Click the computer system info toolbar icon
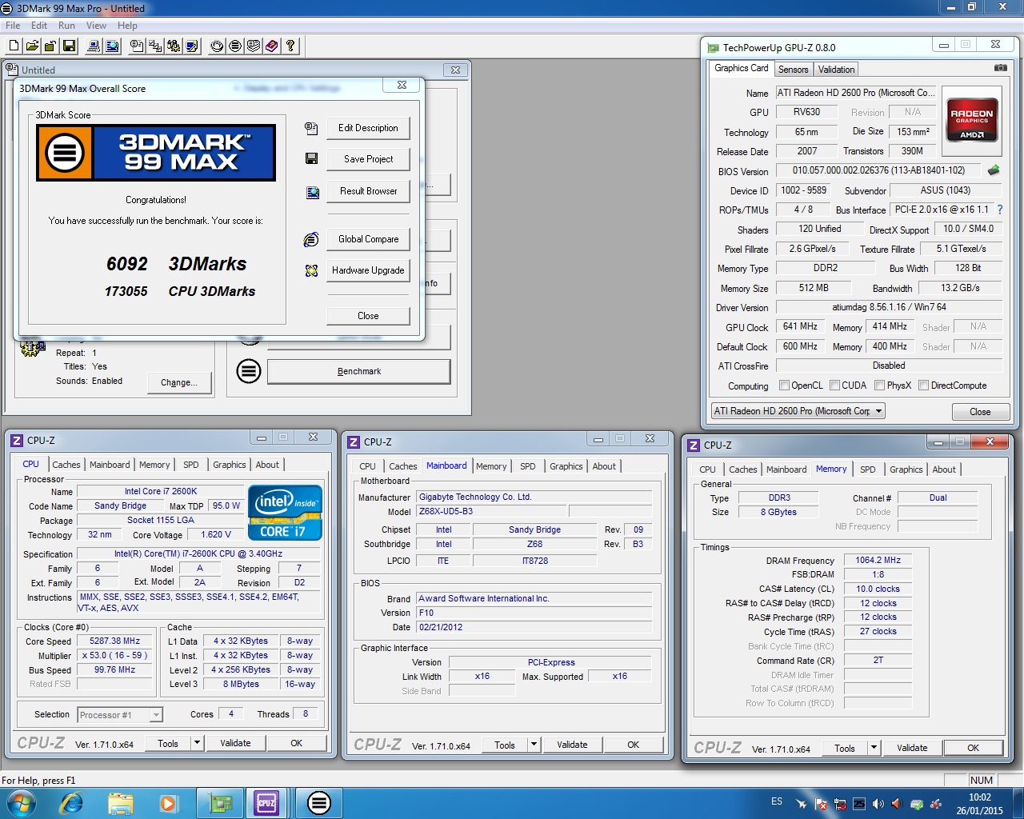Image resolution: width=1024 pixels, height=819 pixels. pyautogui.click(x=94, y=46)
